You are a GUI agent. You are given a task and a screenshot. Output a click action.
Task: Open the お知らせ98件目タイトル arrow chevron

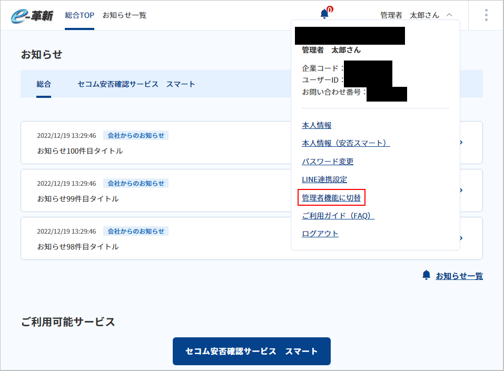[x=461, y=238]
